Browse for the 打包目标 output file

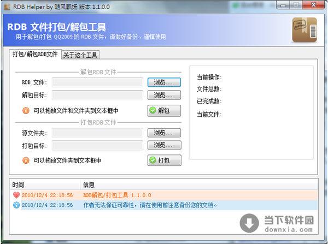164,145
